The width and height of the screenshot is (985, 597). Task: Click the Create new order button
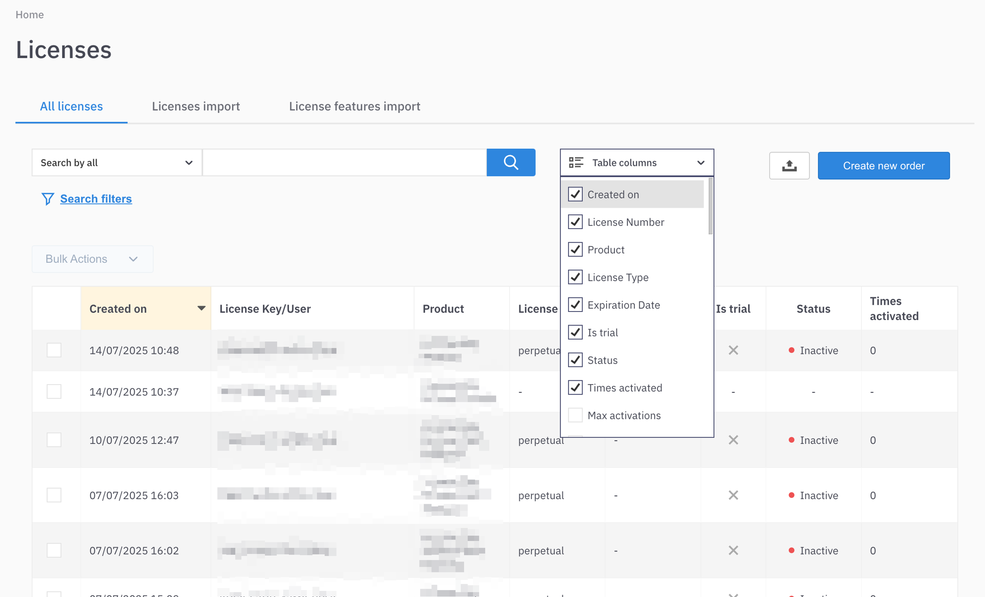(883, 166)
